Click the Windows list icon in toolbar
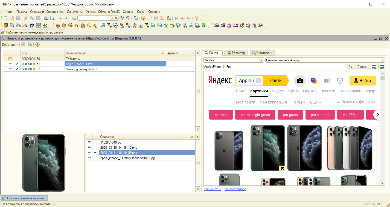Screen dimensions: 390x207 [136, 18]
